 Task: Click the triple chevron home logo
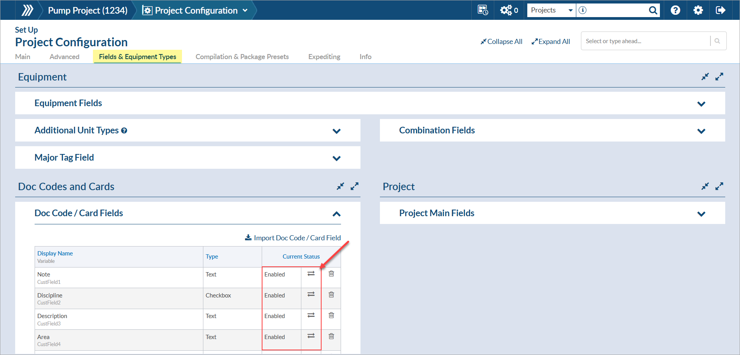27,10
